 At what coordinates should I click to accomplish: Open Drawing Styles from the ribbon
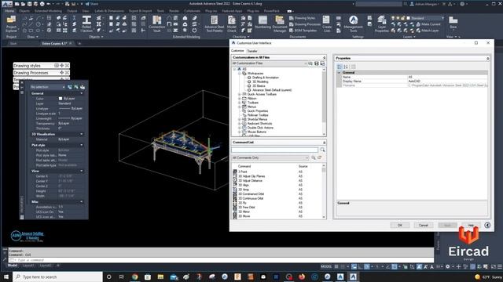(x=302, y=18)
